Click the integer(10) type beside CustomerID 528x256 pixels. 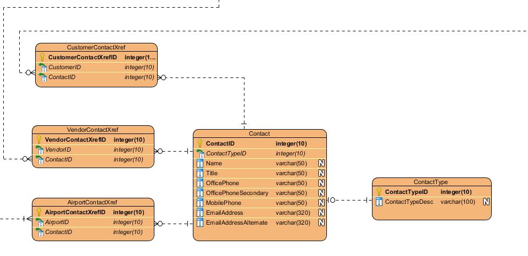pyautogui.click(x=140, y=68)
